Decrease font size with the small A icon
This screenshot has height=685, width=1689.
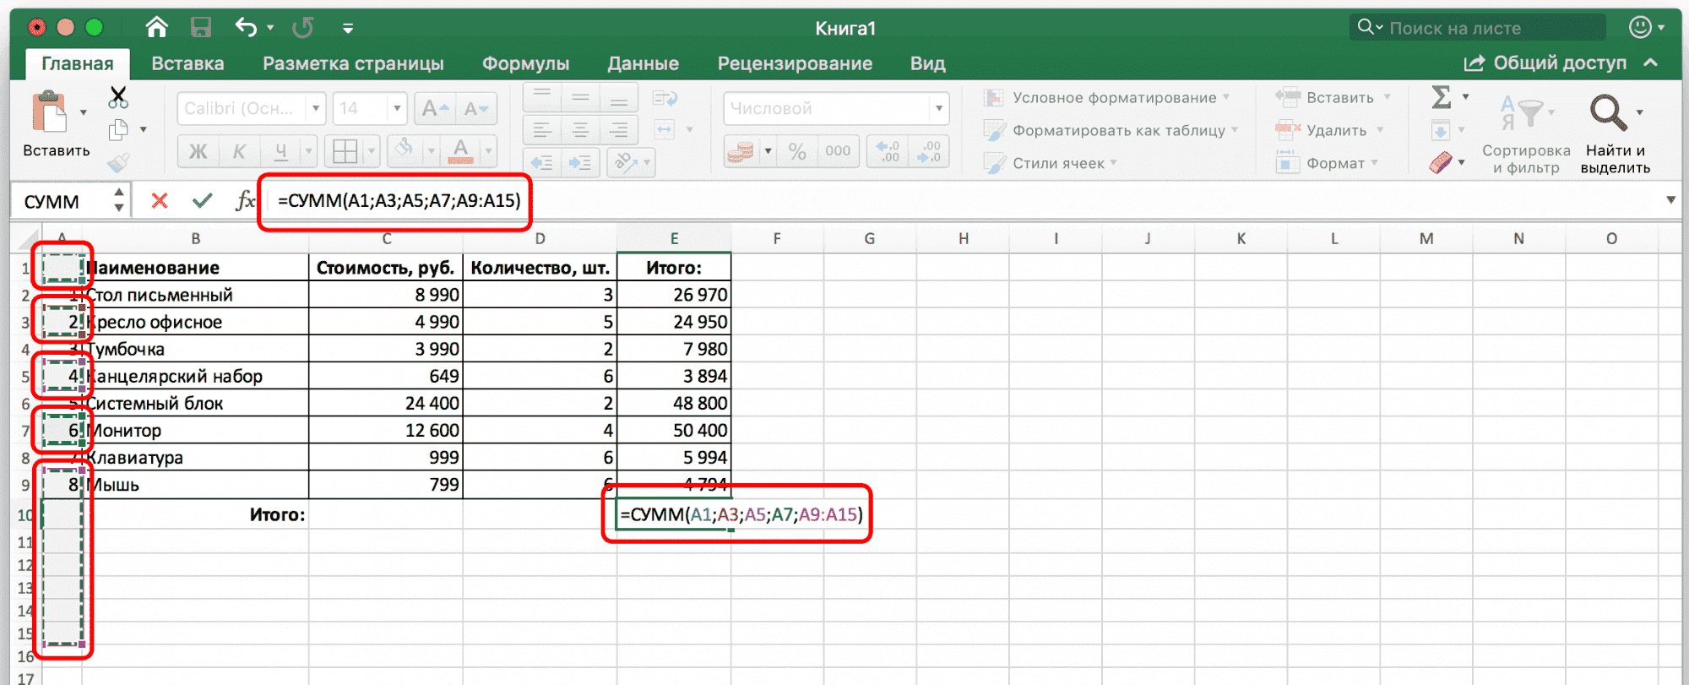475,108
